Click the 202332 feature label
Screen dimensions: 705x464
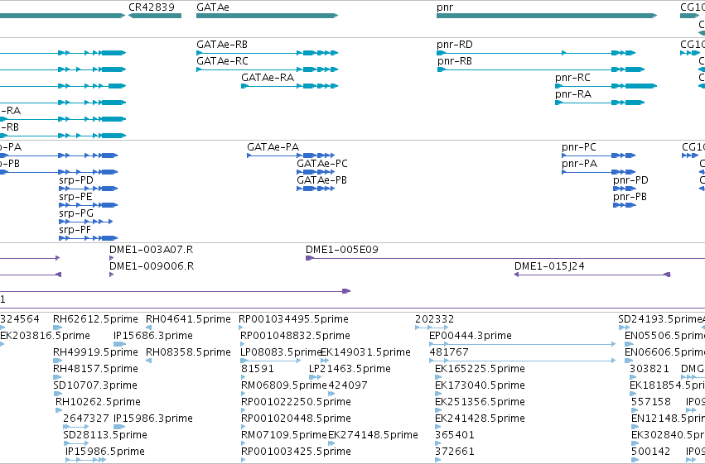tap(434, 319)
